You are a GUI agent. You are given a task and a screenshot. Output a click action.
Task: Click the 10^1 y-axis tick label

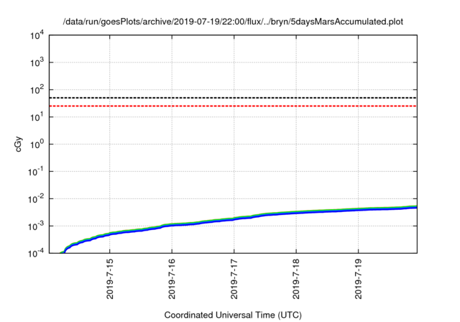point(37,117)
